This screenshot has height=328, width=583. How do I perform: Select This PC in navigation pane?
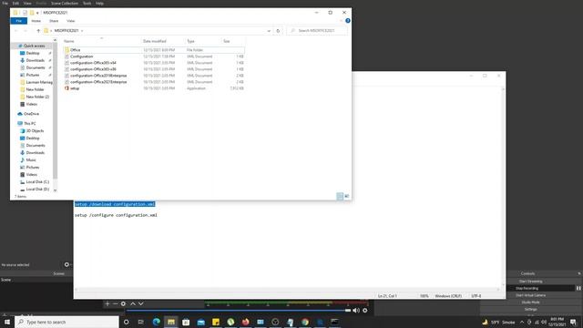(30, 124)
